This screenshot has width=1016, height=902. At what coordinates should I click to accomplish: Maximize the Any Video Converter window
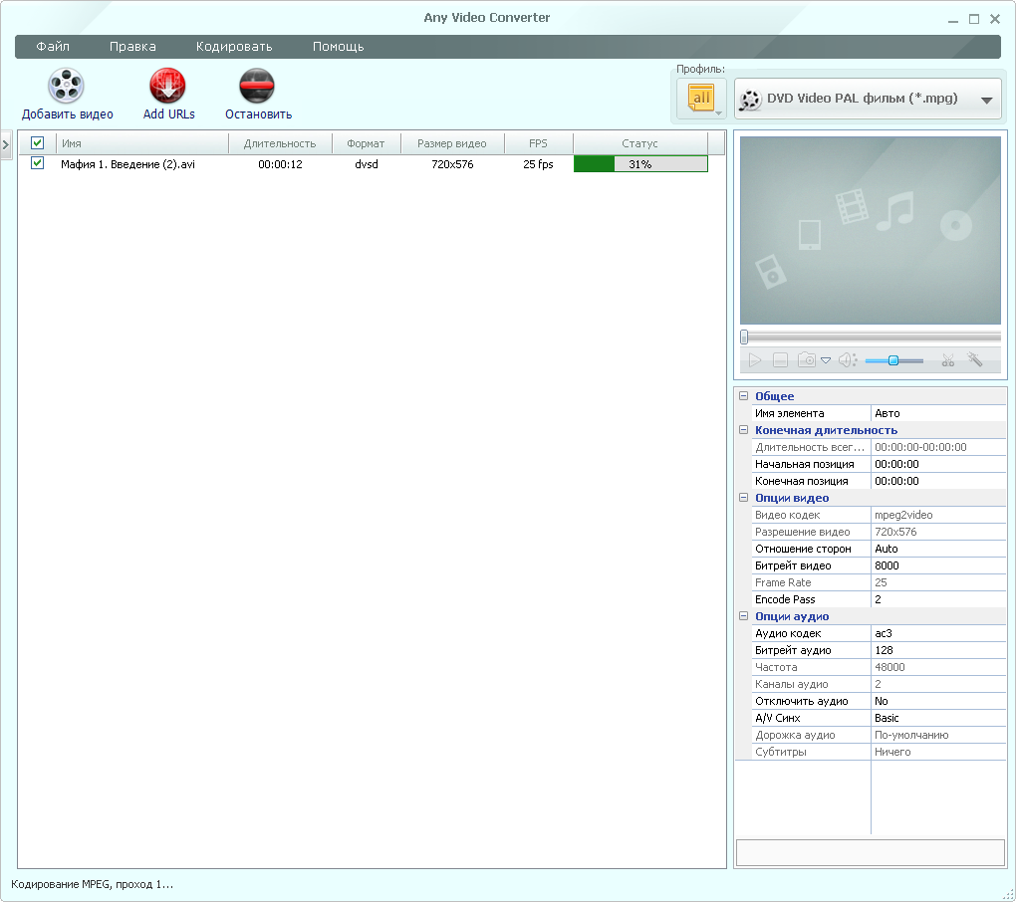click(x=974, y=20)
